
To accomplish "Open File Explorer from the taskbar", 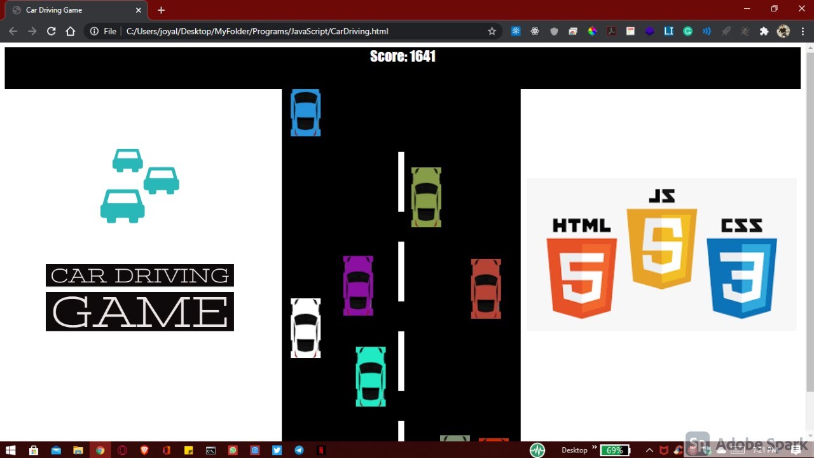I will 78,450.
